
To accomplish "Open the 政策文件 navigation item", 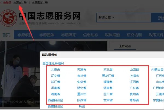I will 156,35.
